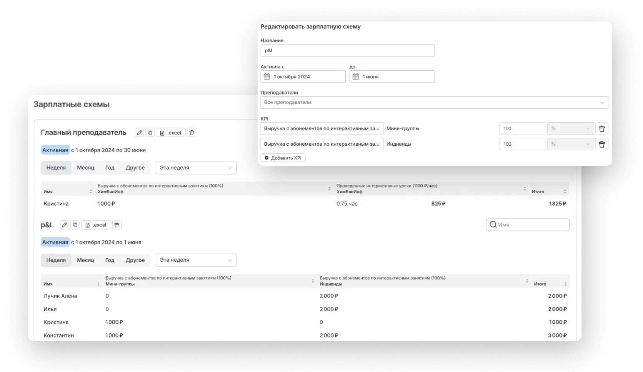Image resolution: width=643 pixels, height=372 pixels.
Task: Click pencil edit icon for Главный преподаватель
Action: click(139, 133)
